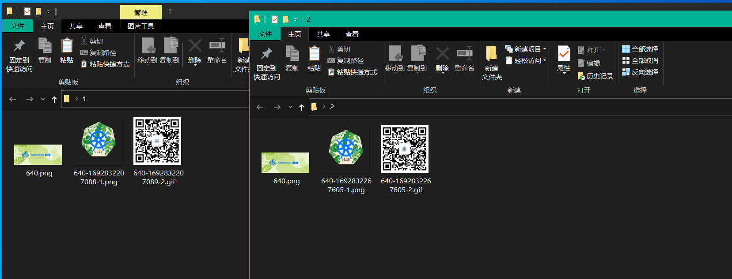Click 复制路径 in window 2 ribbon
Viewport: 732px width, 279px height.
pyautogui.click(x=345, y=61)
